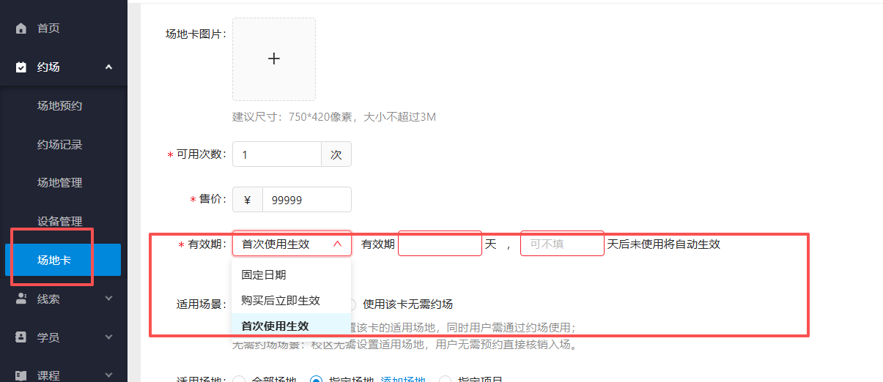Viewport: 883px width, 382px height.
Task: Click the 有效期 days input field
Action: [x=440, y=244]
